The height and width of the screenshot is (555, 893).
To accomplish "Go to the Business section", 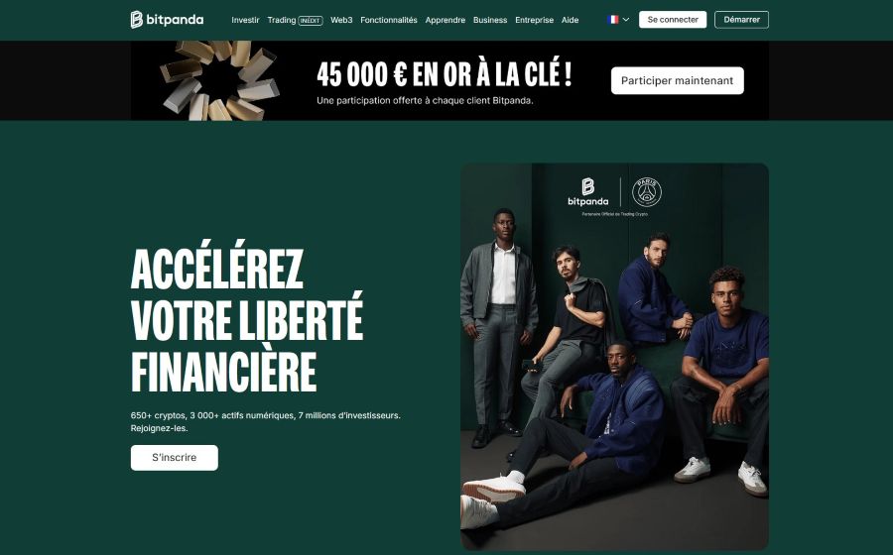I will 490,20.
